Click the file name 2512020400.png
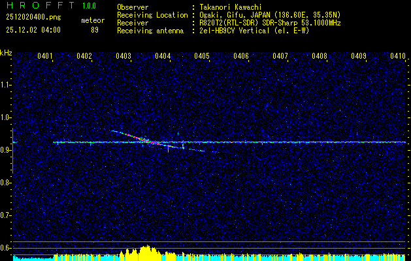411x261 pixels. click(33, 18)
